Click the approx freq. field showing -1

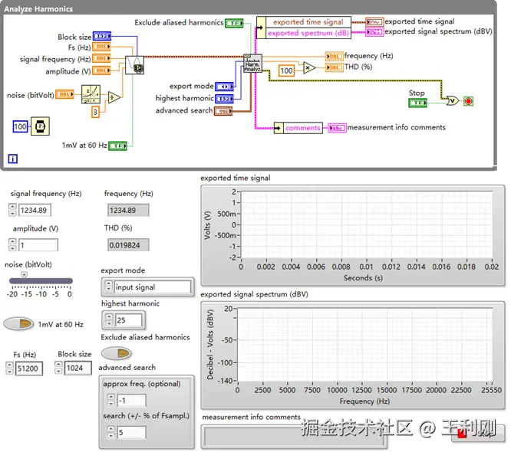[x=132, y=401]
